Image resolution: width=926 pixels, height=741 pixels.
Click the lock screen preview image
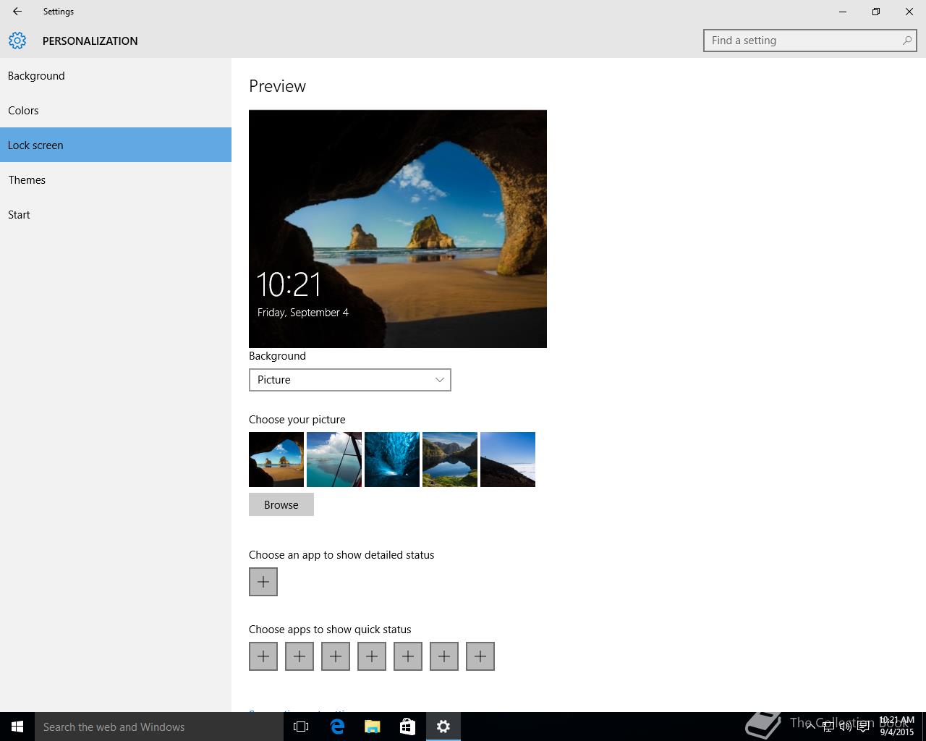click(398, 229)
